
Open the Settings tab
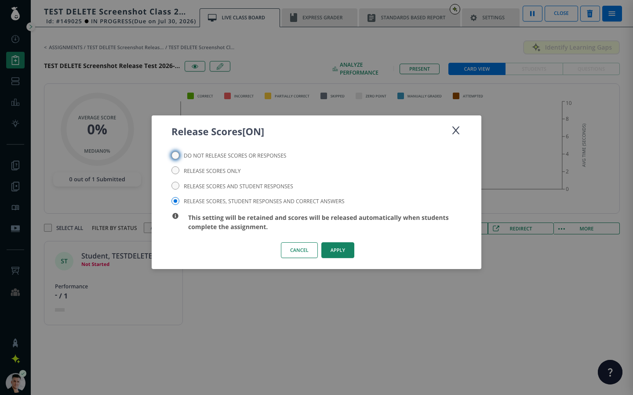tap(491, 18)
